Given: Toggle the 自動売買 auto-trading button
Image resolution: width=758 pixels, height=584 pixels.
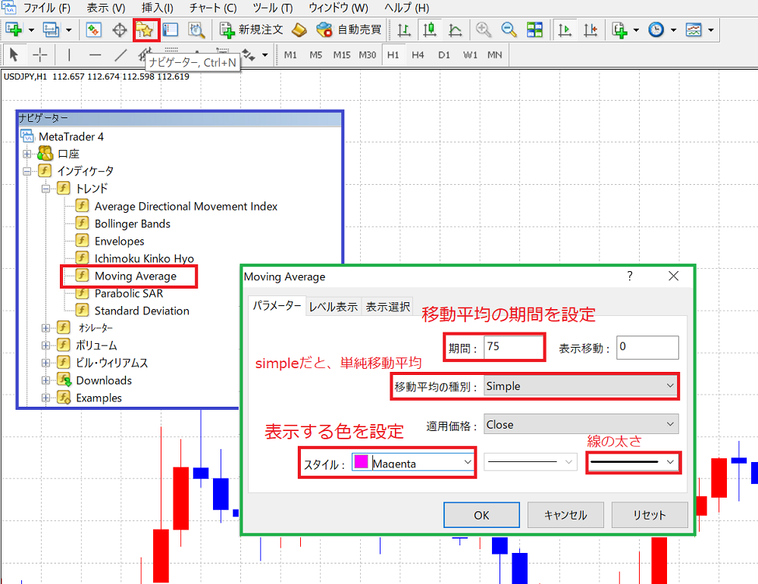Looking at the screenshot, I should [x=349, y=30].
